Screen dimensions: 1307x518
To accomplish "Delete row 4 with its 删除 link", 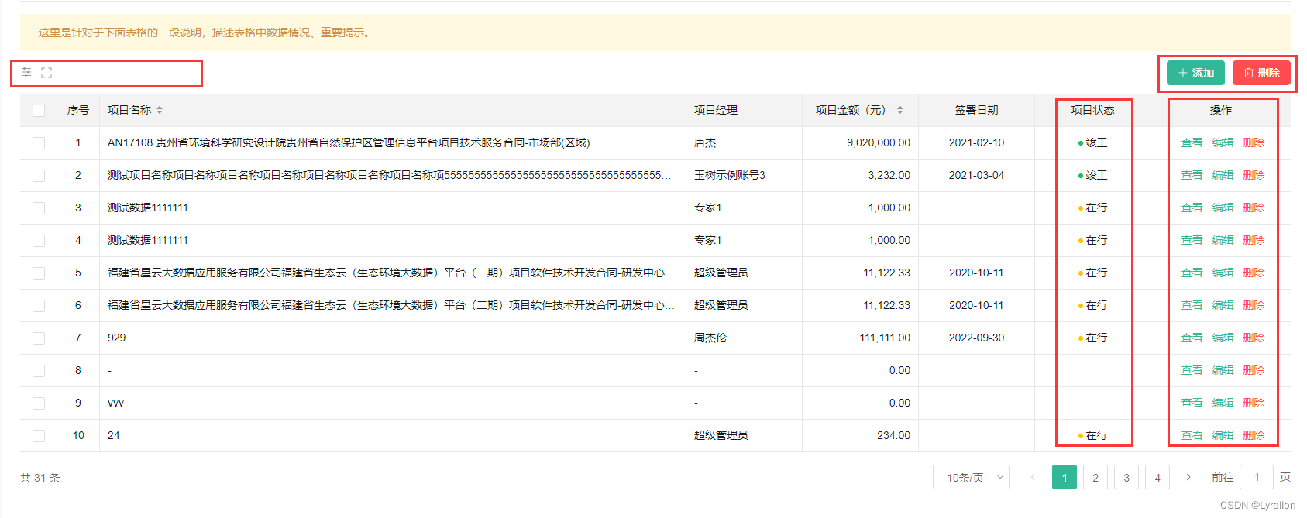I will [x=1254, y=240].
